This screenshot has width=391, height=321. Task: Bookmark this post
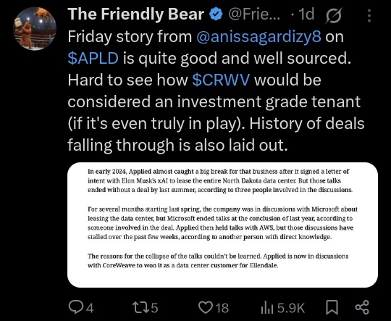click(332, 307)
